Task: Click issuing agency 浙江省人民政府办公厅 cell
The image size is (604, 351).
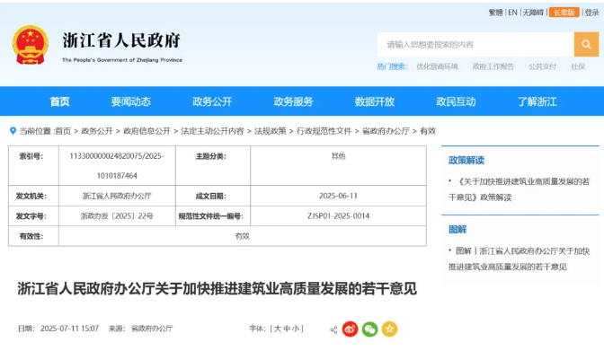Action: [x=117, y=196]
